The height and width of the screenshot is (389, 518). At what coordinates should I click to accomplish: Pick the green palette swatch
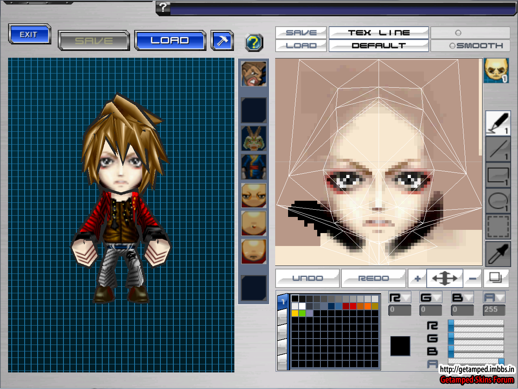tap(302, 313)
